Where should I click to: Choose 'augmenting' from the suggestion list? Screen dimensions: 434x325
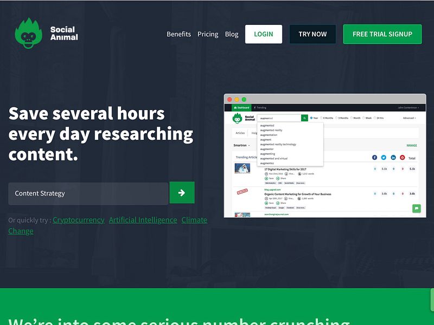[x=267, y=154]
